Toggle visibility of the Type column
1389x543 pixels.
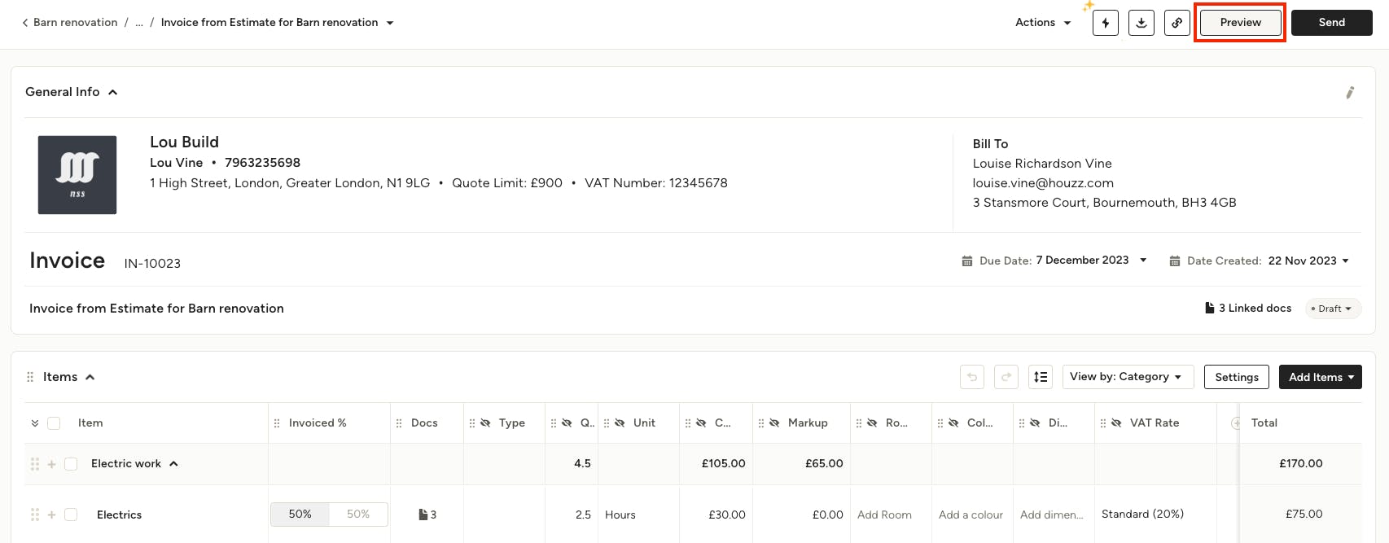click(485, 423)
